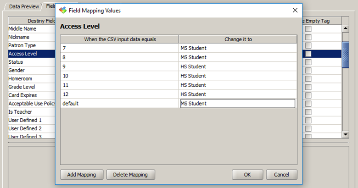
Task: Close the Field Mapping Values dialog
Action: coord(295,10)
